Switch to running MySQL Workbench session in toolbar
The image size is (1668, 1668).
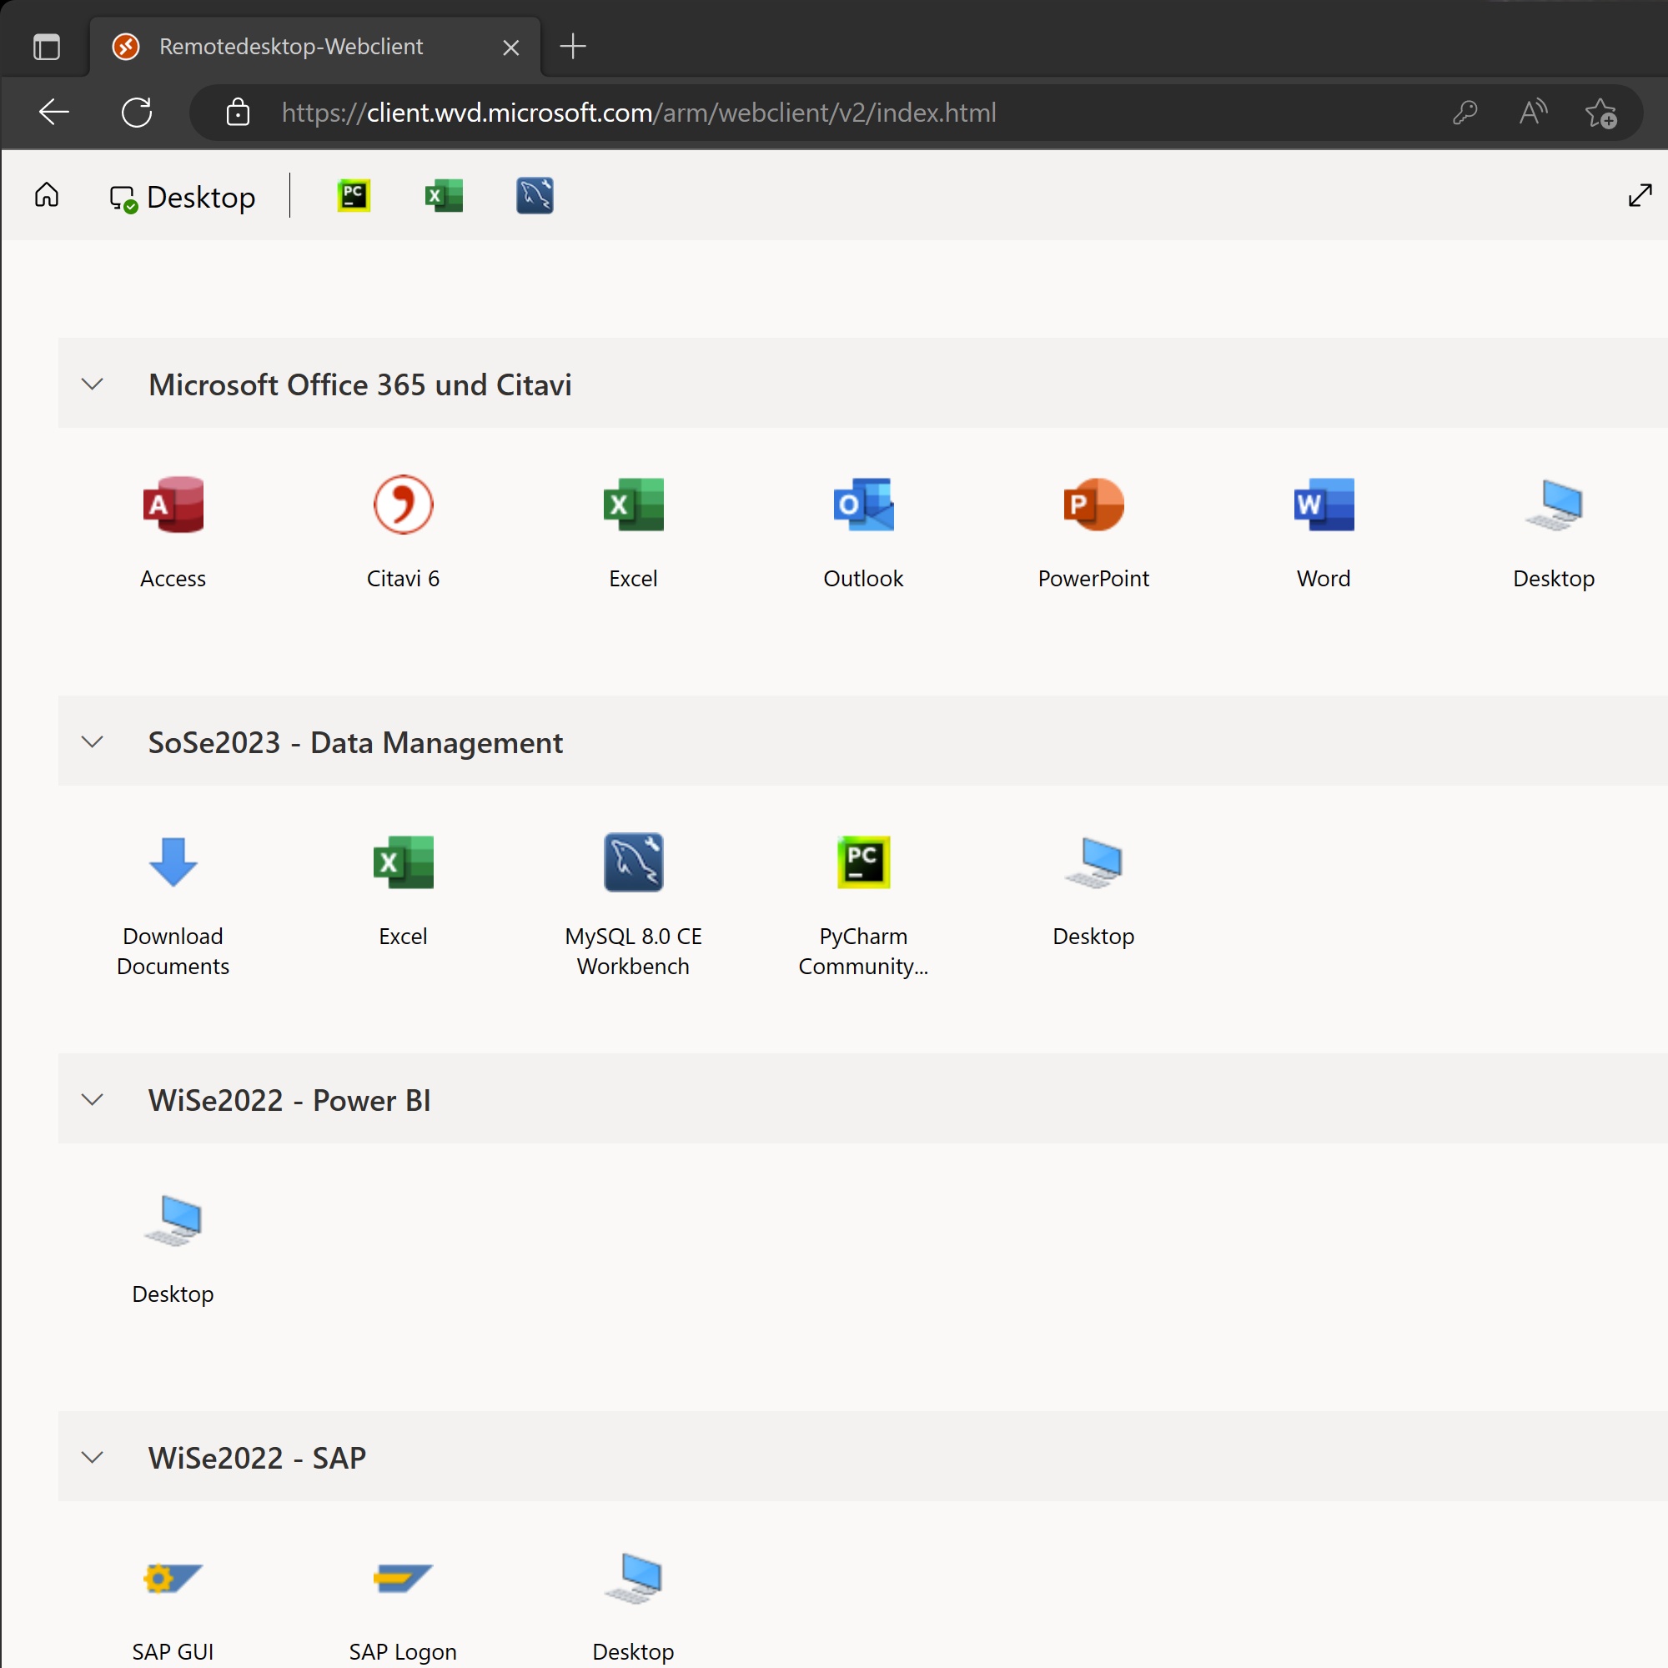535,196
